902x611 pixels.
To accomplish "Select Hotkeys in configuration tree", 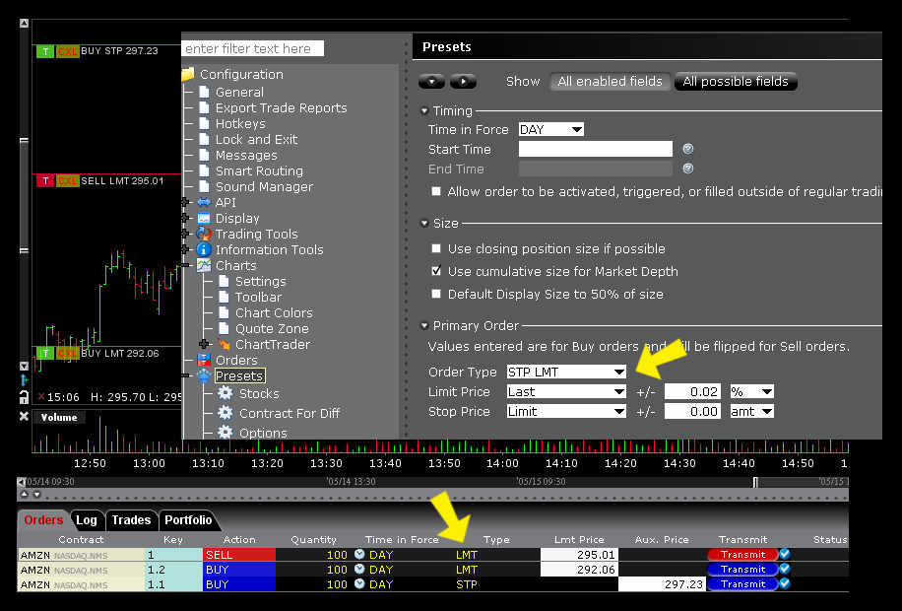I will [x=240, y=124].
